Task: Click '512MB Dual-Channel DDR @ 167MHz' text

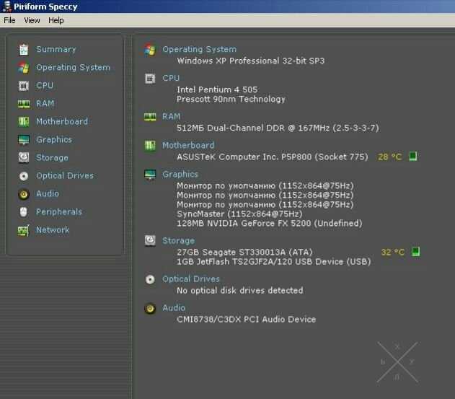Action: (253, 128)
